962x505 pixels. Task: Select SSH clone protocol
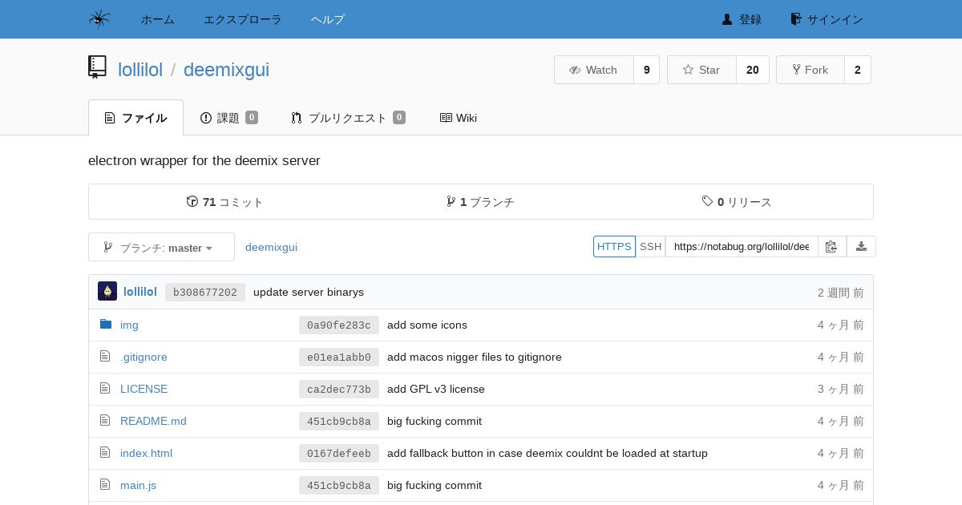(x=651, y=246)
